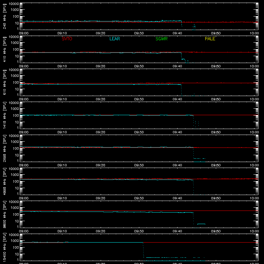The image size is (264, 264).
Task: Click the 10 y-tick on 8800 MHz panel
Action: pyautogui.click(x=17, y=221)
